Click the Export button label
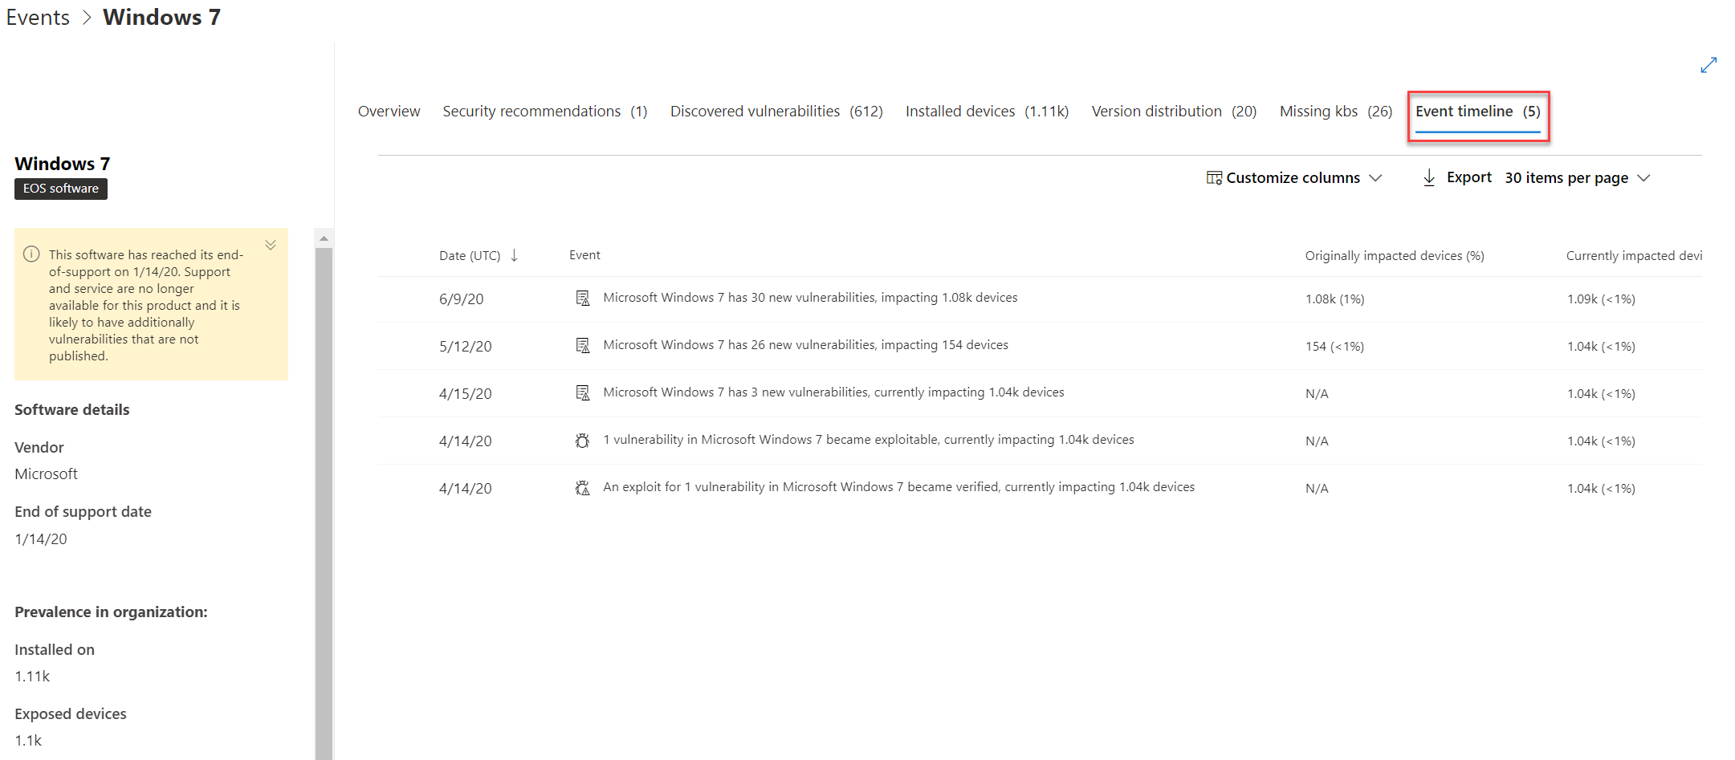The height and width of the screenshot is (760, 1735). point(1468,177)
